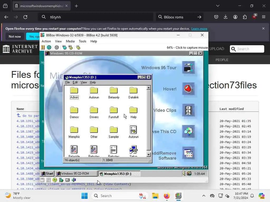270x202 pixels.
Task: Select the Sampler folder
Action: (x=114, y=133)
